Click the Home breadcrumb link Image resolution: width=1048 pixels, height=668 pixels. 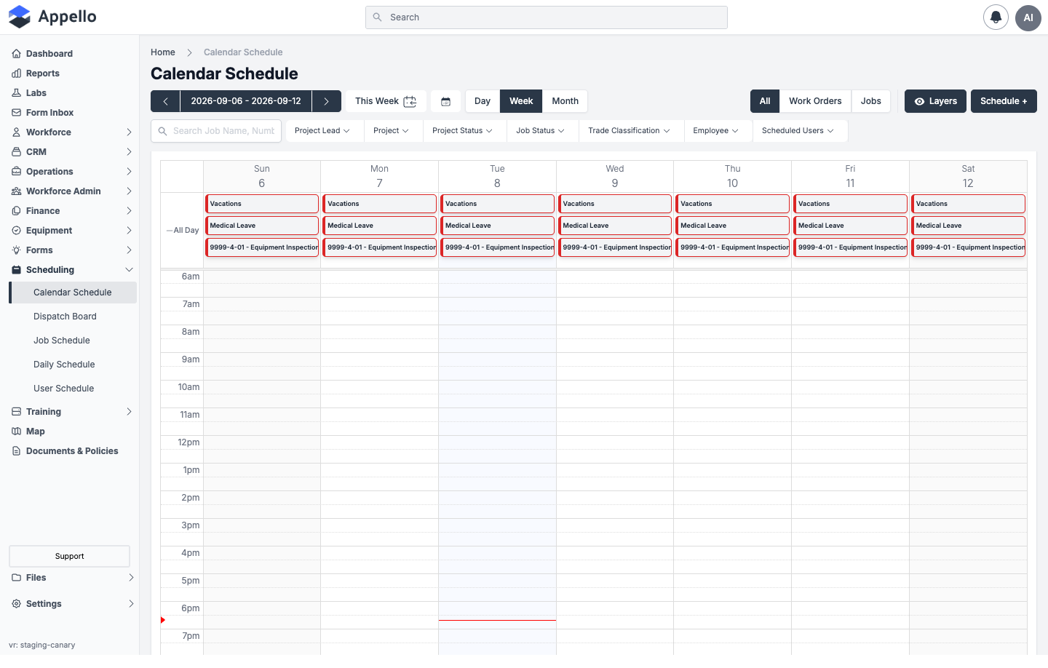tap(163, 52)
